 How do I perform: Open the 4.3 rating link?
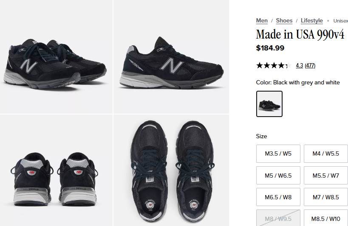[299, 66]
